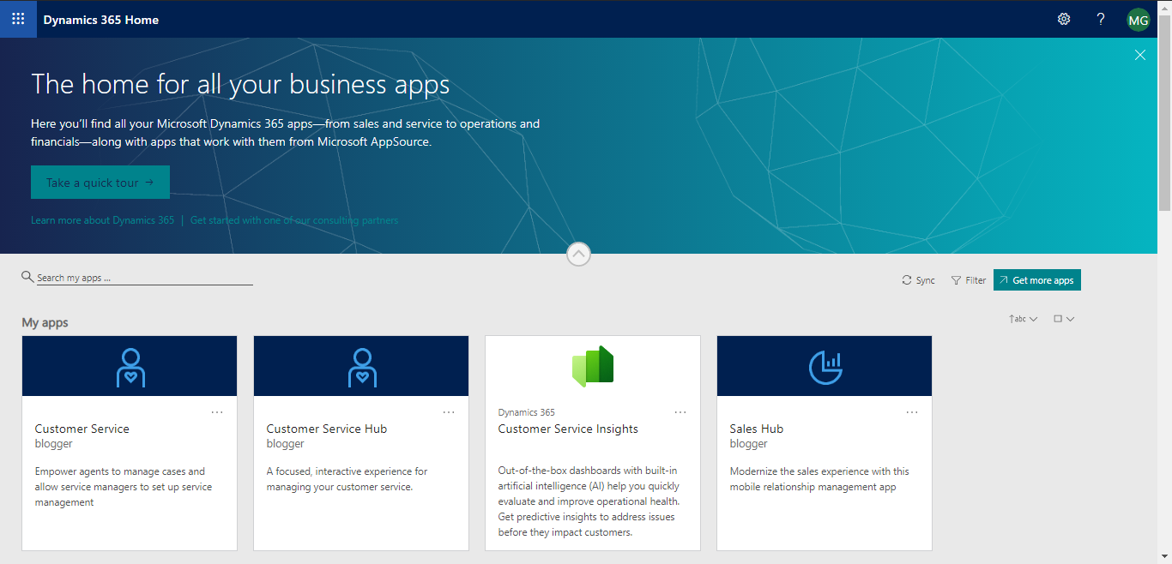The image size is (1172, 564).
Task: Click the Sales Hub tile title
Action: click(x=757, y=429)
